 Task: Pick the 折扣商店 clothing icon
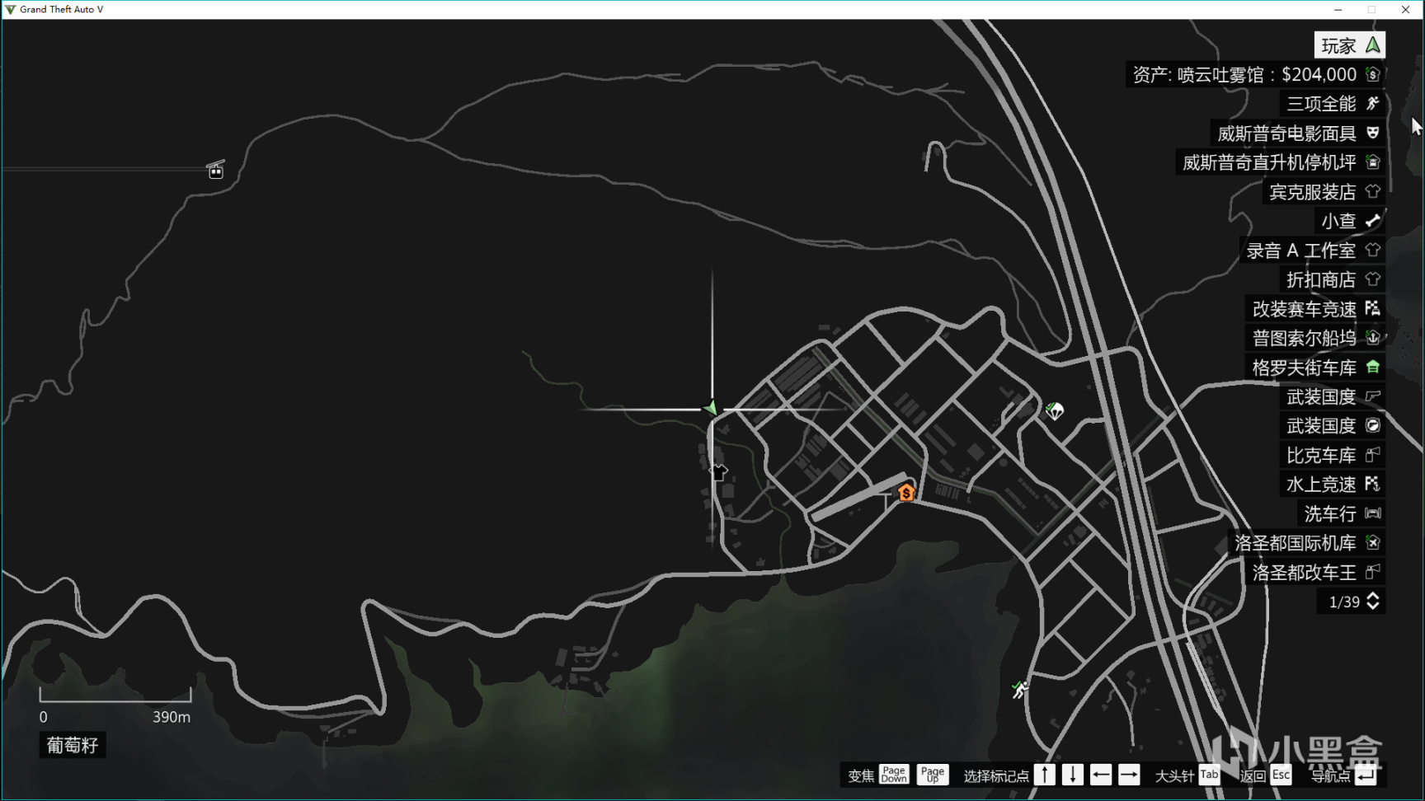coord(1373,279)
